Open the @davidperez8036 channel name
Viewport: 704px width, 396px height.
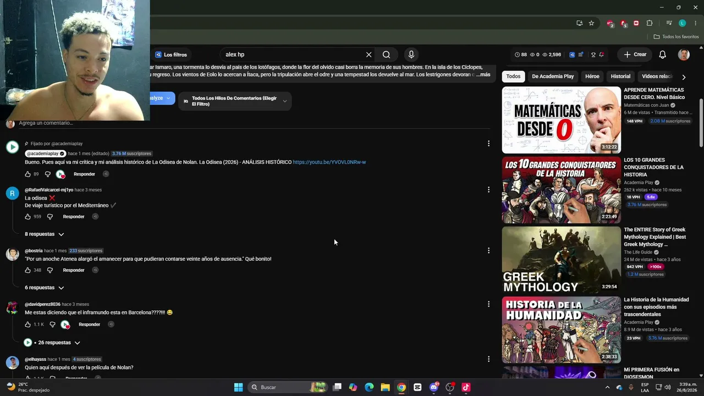(42, 304)
